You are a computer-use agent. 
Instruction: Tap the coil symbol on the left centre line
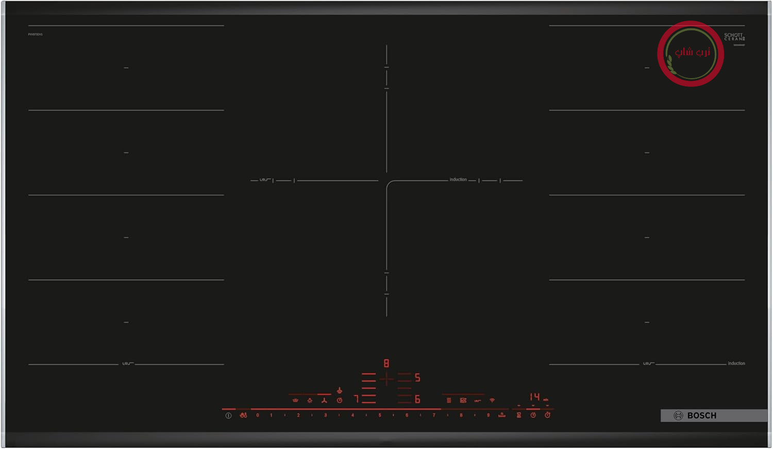point(265,180)
